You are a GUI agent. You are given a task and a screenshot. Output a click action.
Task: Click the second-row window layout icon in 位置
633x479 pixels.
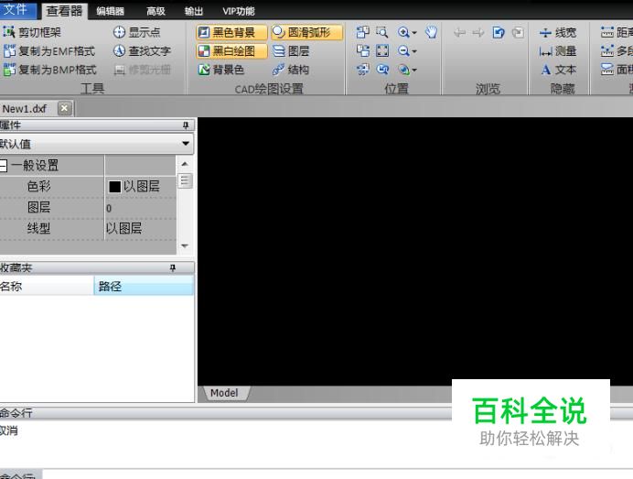[x=362, y=51]
